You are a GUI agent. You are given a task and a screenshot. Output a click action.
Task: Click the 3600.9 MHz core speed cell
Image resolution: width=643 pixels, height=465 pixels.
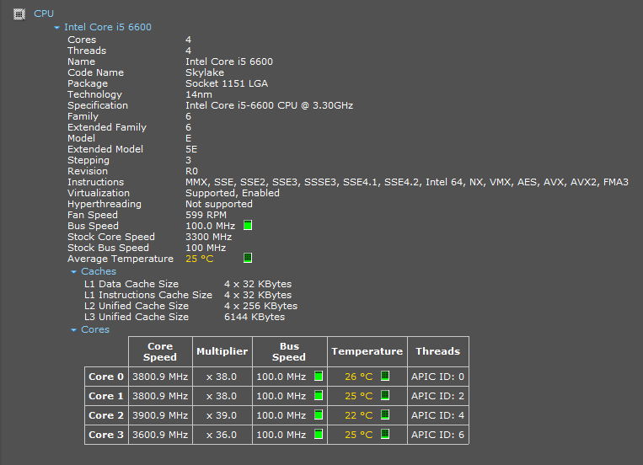pyautogui.click(x=160, y=435)
